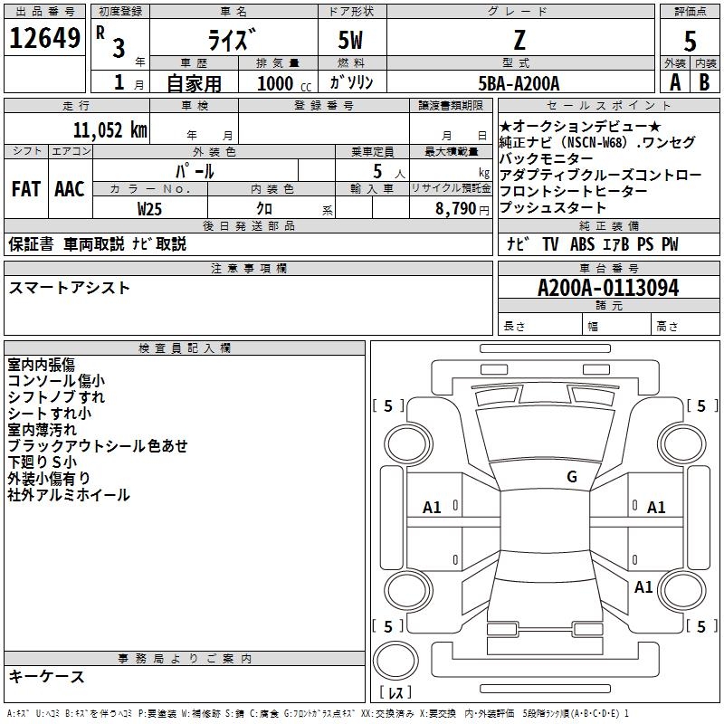Click the air conditioner value AAC
724x724 pixels.
tap(70, 189)
